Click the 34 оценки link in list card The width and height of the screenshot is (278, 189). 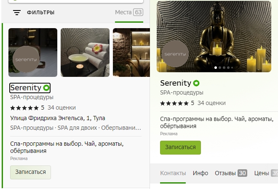click(x=61, y=108)
